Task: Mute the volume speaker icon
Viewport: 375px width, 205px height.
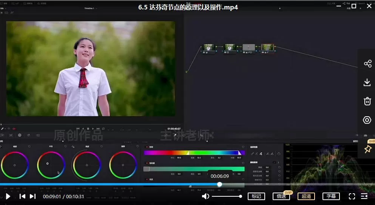Action: pos(205,196)
